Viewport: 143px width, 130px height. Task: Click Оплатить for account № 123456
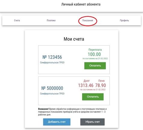[95, 66]
